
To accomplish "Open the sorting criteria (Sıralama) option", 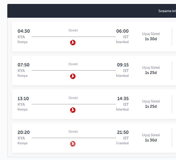I will pyautogui.click(x=167, y=11).
